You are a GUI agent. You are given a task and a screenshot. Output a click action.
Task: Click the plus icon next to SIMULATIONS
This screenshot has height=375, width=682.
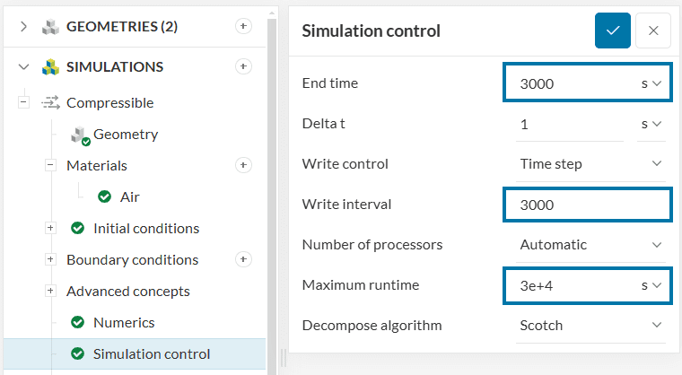[x=242, y=66]
